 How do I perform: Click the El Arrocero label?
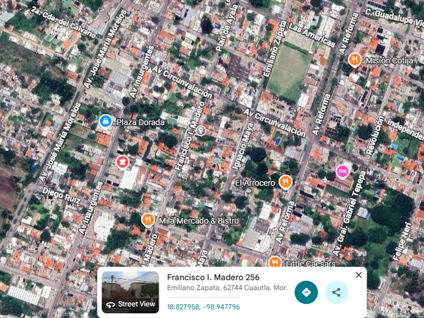255,183
